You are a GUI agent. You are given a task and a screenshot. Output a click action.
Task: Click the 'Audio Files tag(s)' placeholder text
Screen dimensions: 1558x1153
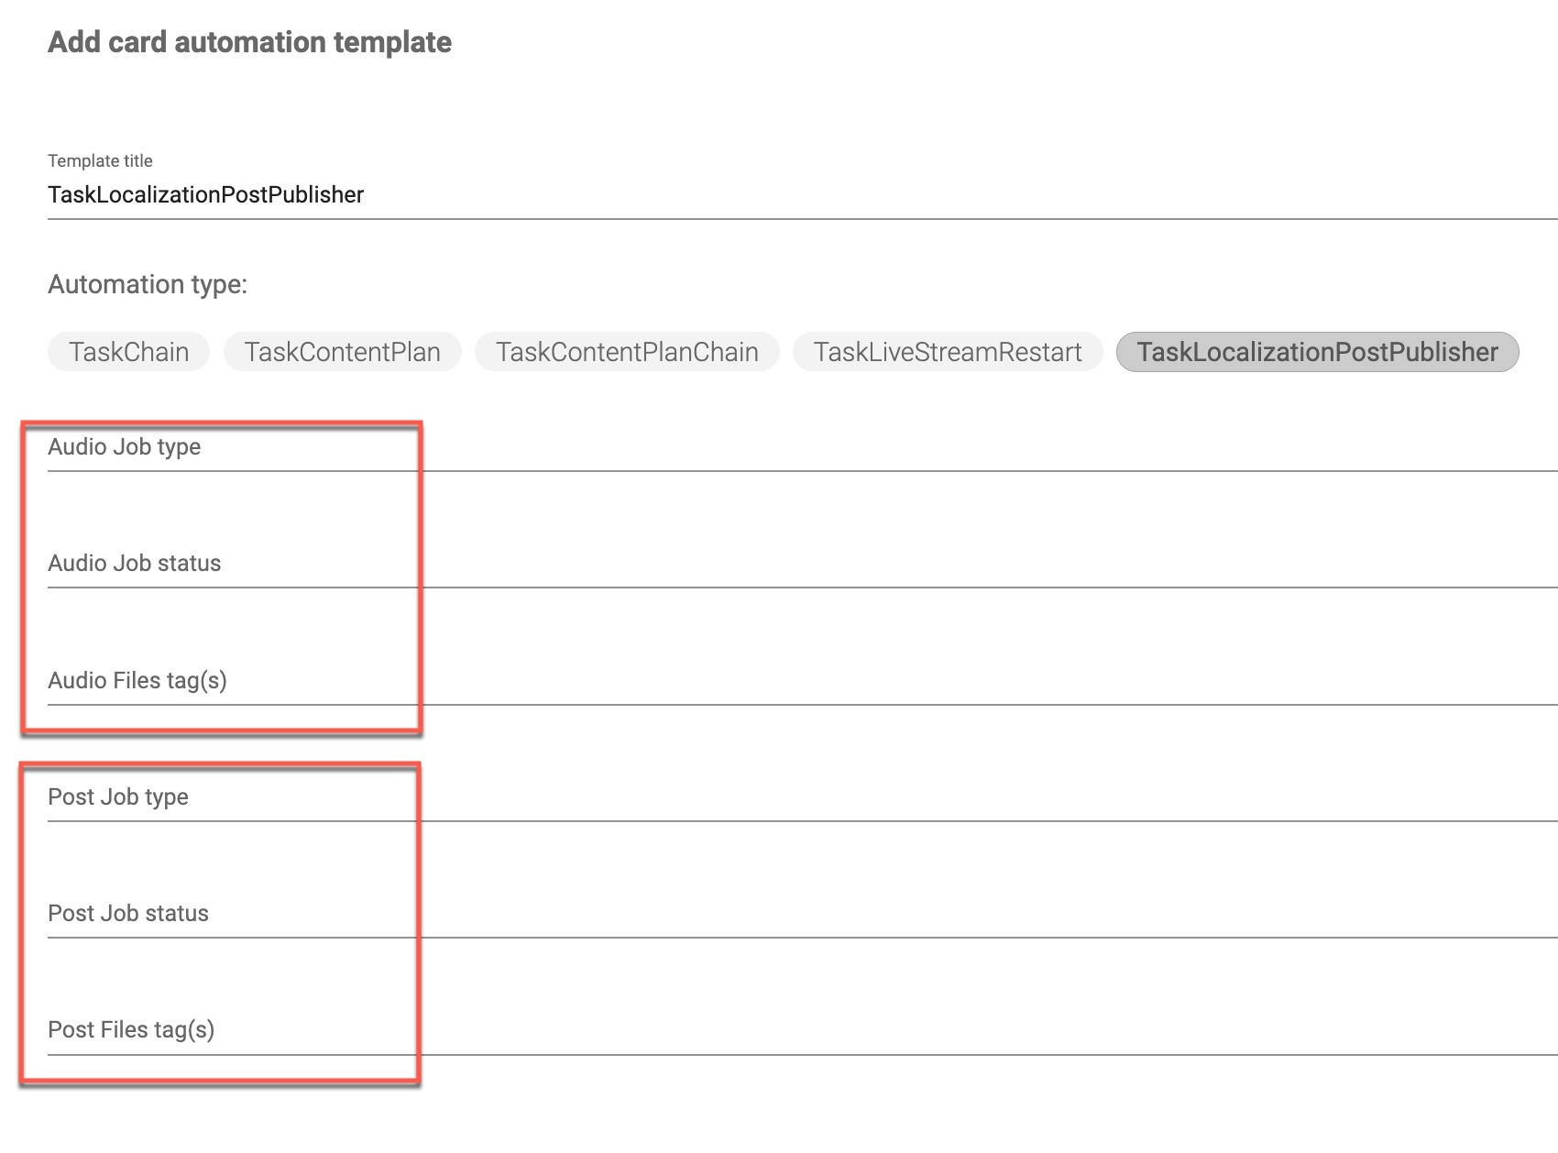click(x=137, y=681)
